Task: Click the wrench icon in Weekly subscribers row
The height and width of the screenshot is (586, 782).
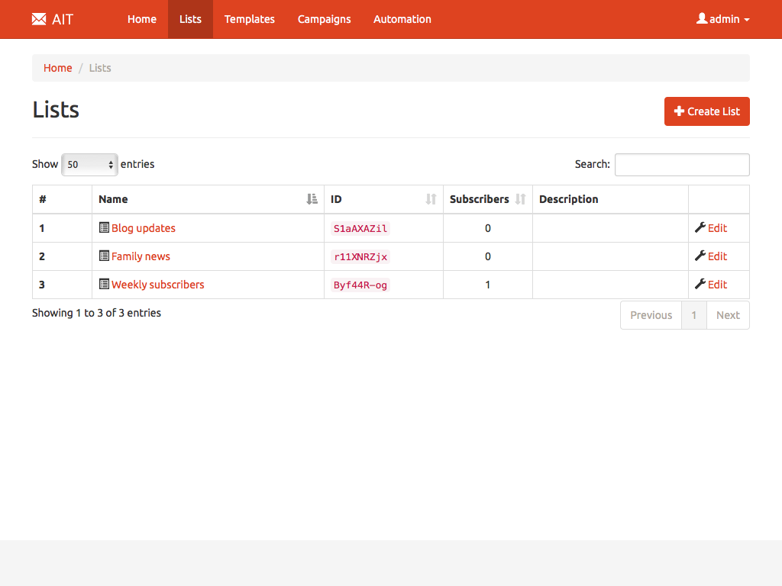Action: click(x=700, y=284)
